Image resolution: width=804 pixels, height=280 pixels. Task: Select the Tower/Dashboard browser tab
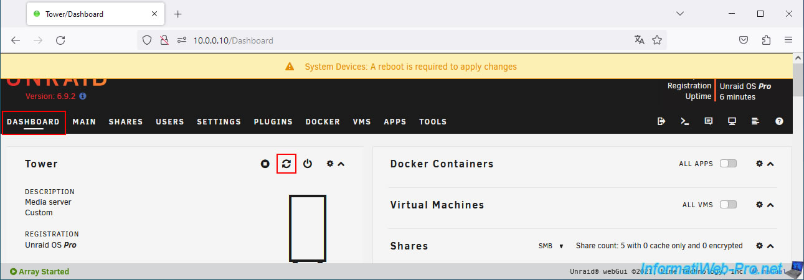pyautogui.click(x=96, y=14)
